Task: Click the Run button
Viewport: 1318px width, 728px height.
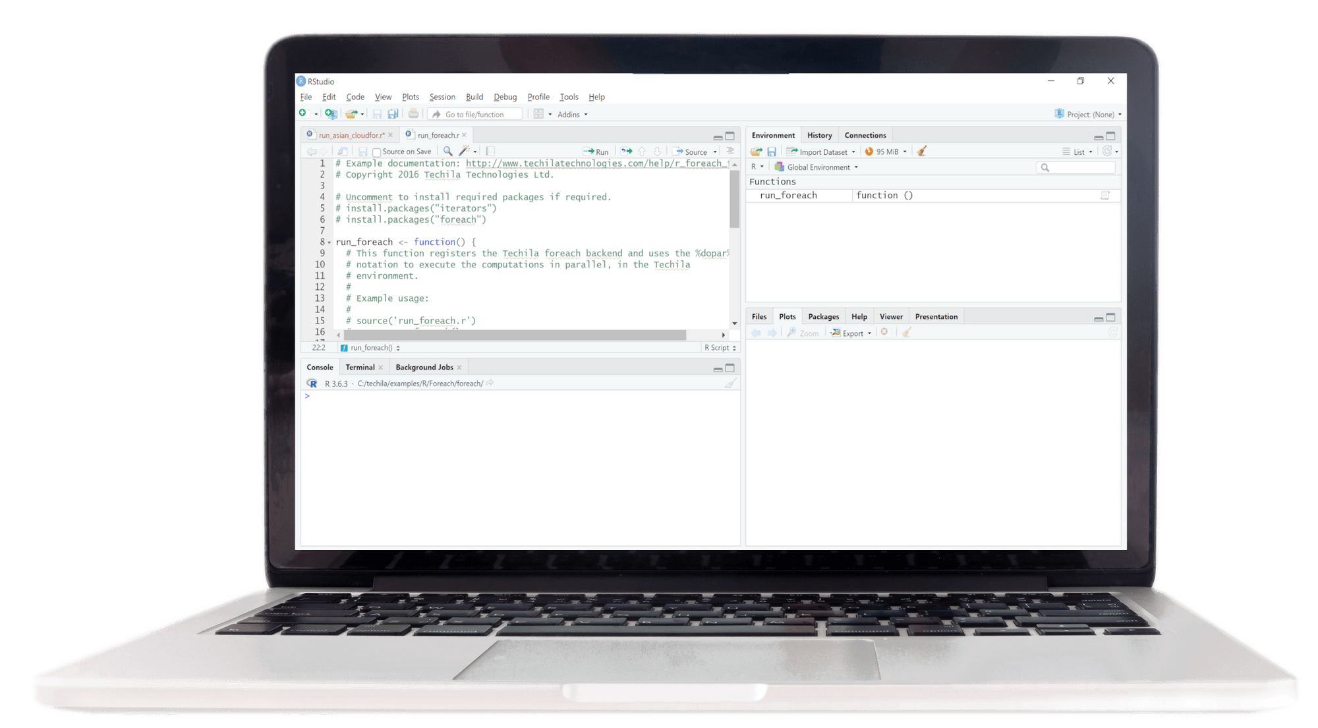Action: click(x=596, y=152)
